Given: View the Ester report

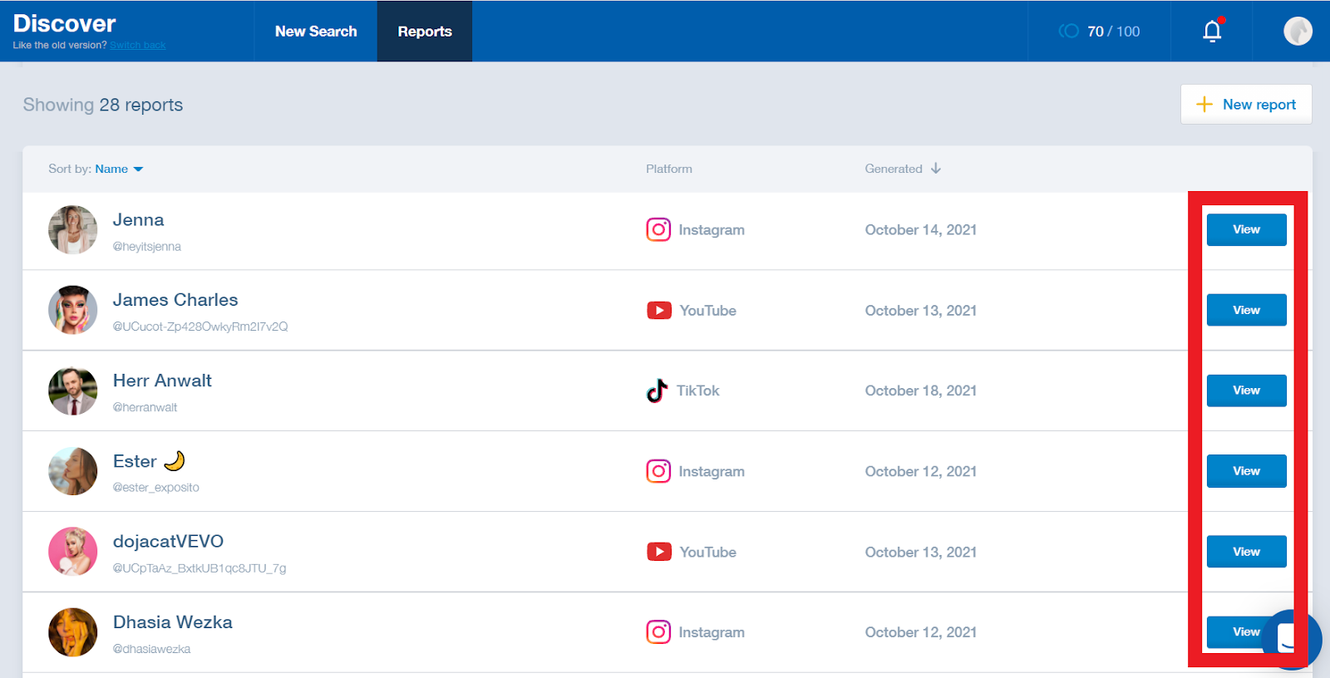Looking at the screenshot, I should tap(1246, 471).
